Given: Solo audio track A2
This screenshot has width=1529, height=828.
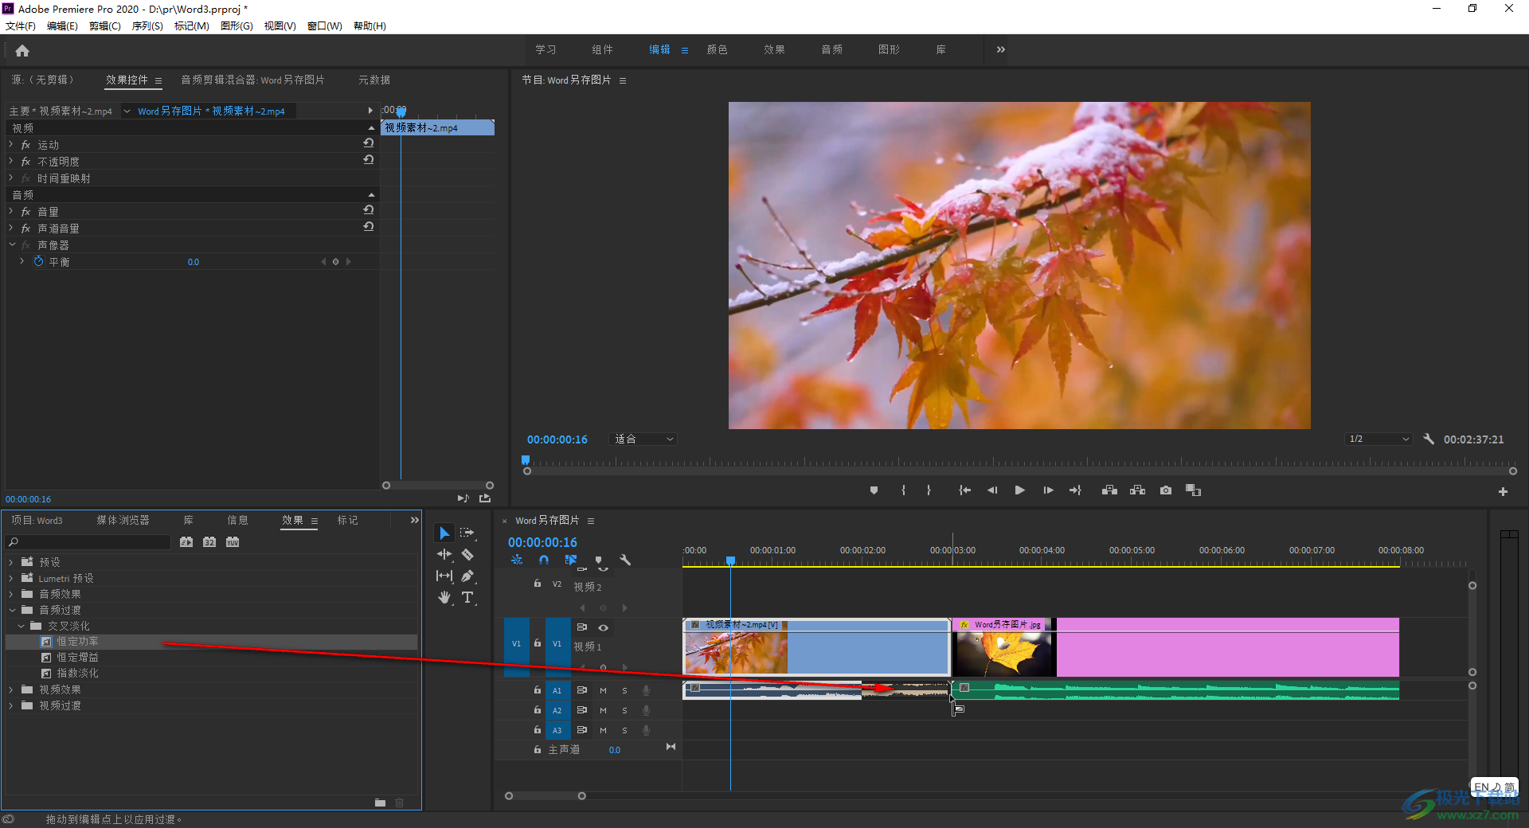Looking at the screenshot, I should point(624,710).
